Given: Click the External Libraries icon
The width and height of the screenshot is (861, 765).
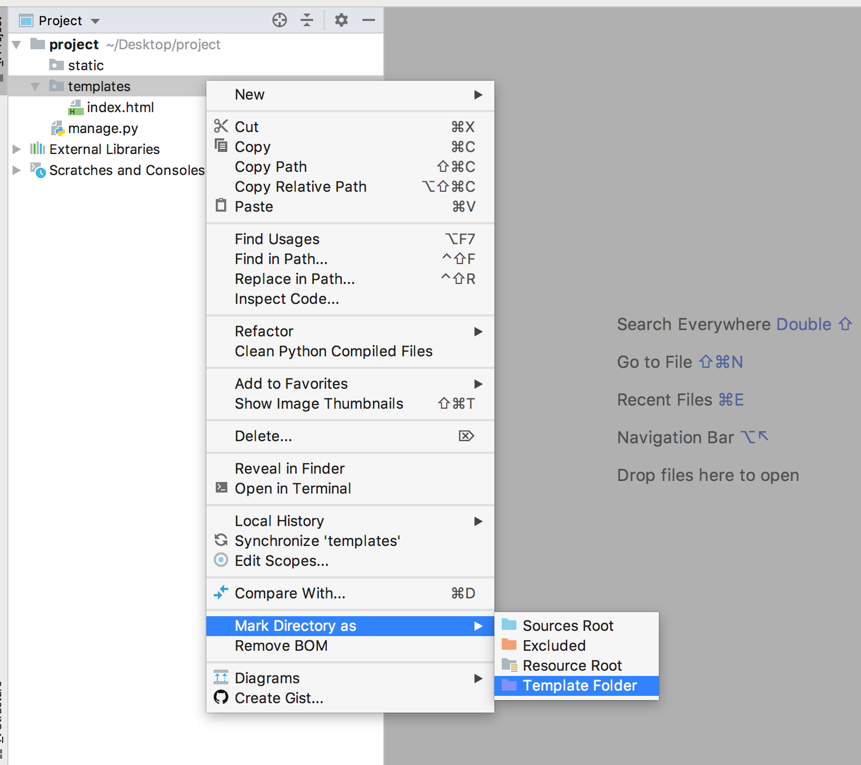Looking at the screenshot, I should (37, 149).
